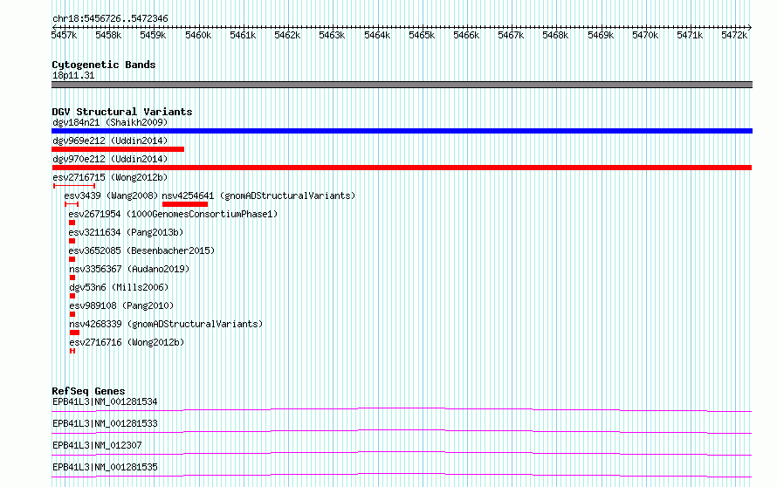The image size is (777, 487).
Task: Click the red nsv3356367 variant marker
Action: [72, 278]
